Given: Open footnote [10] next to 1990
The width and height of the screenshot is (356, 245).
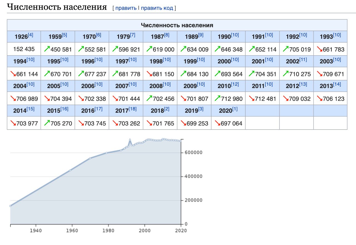Looking at the screenshot, I should click(235, 35).
